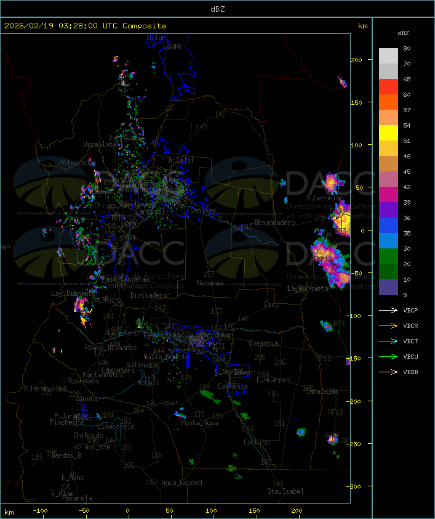Image resolution: width=435 pixels, height=519 pixels.
Task: Click the 'Agua_Escond' place label
Action: (182, 483)
